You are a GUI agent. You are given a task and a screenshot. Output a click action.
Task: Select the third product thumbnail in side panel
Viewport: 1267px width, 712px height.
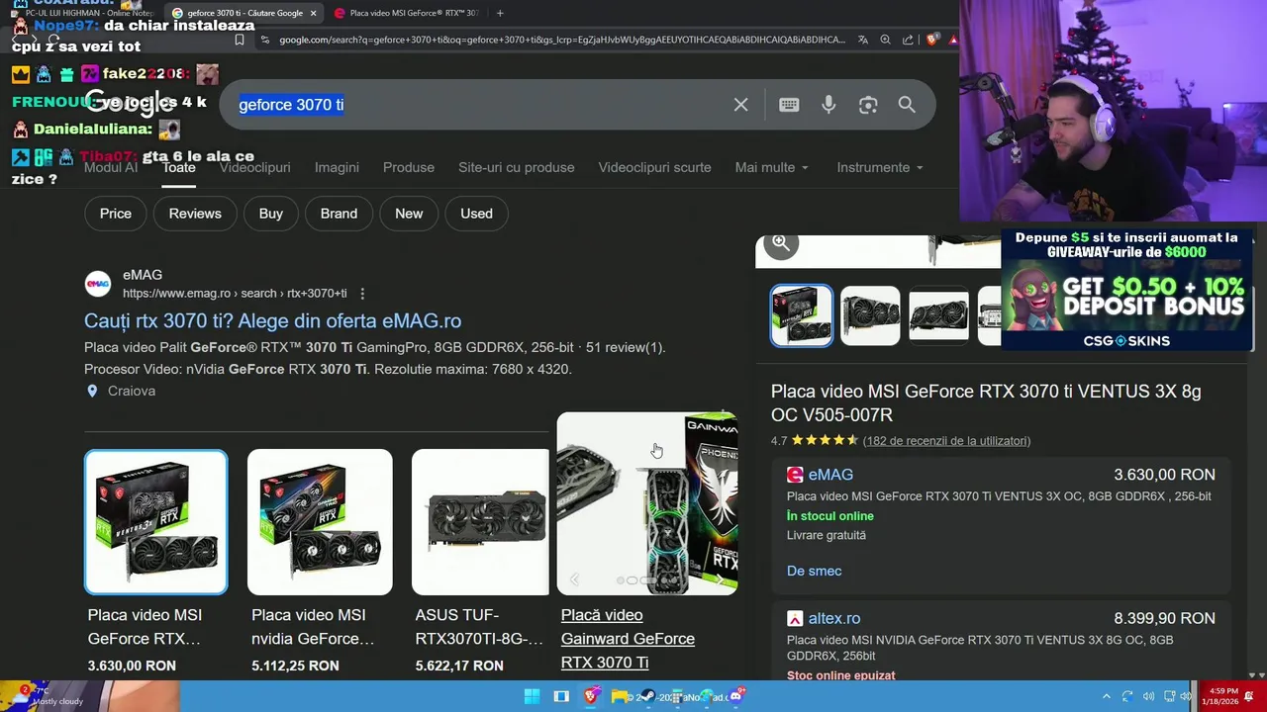[938, 315]
